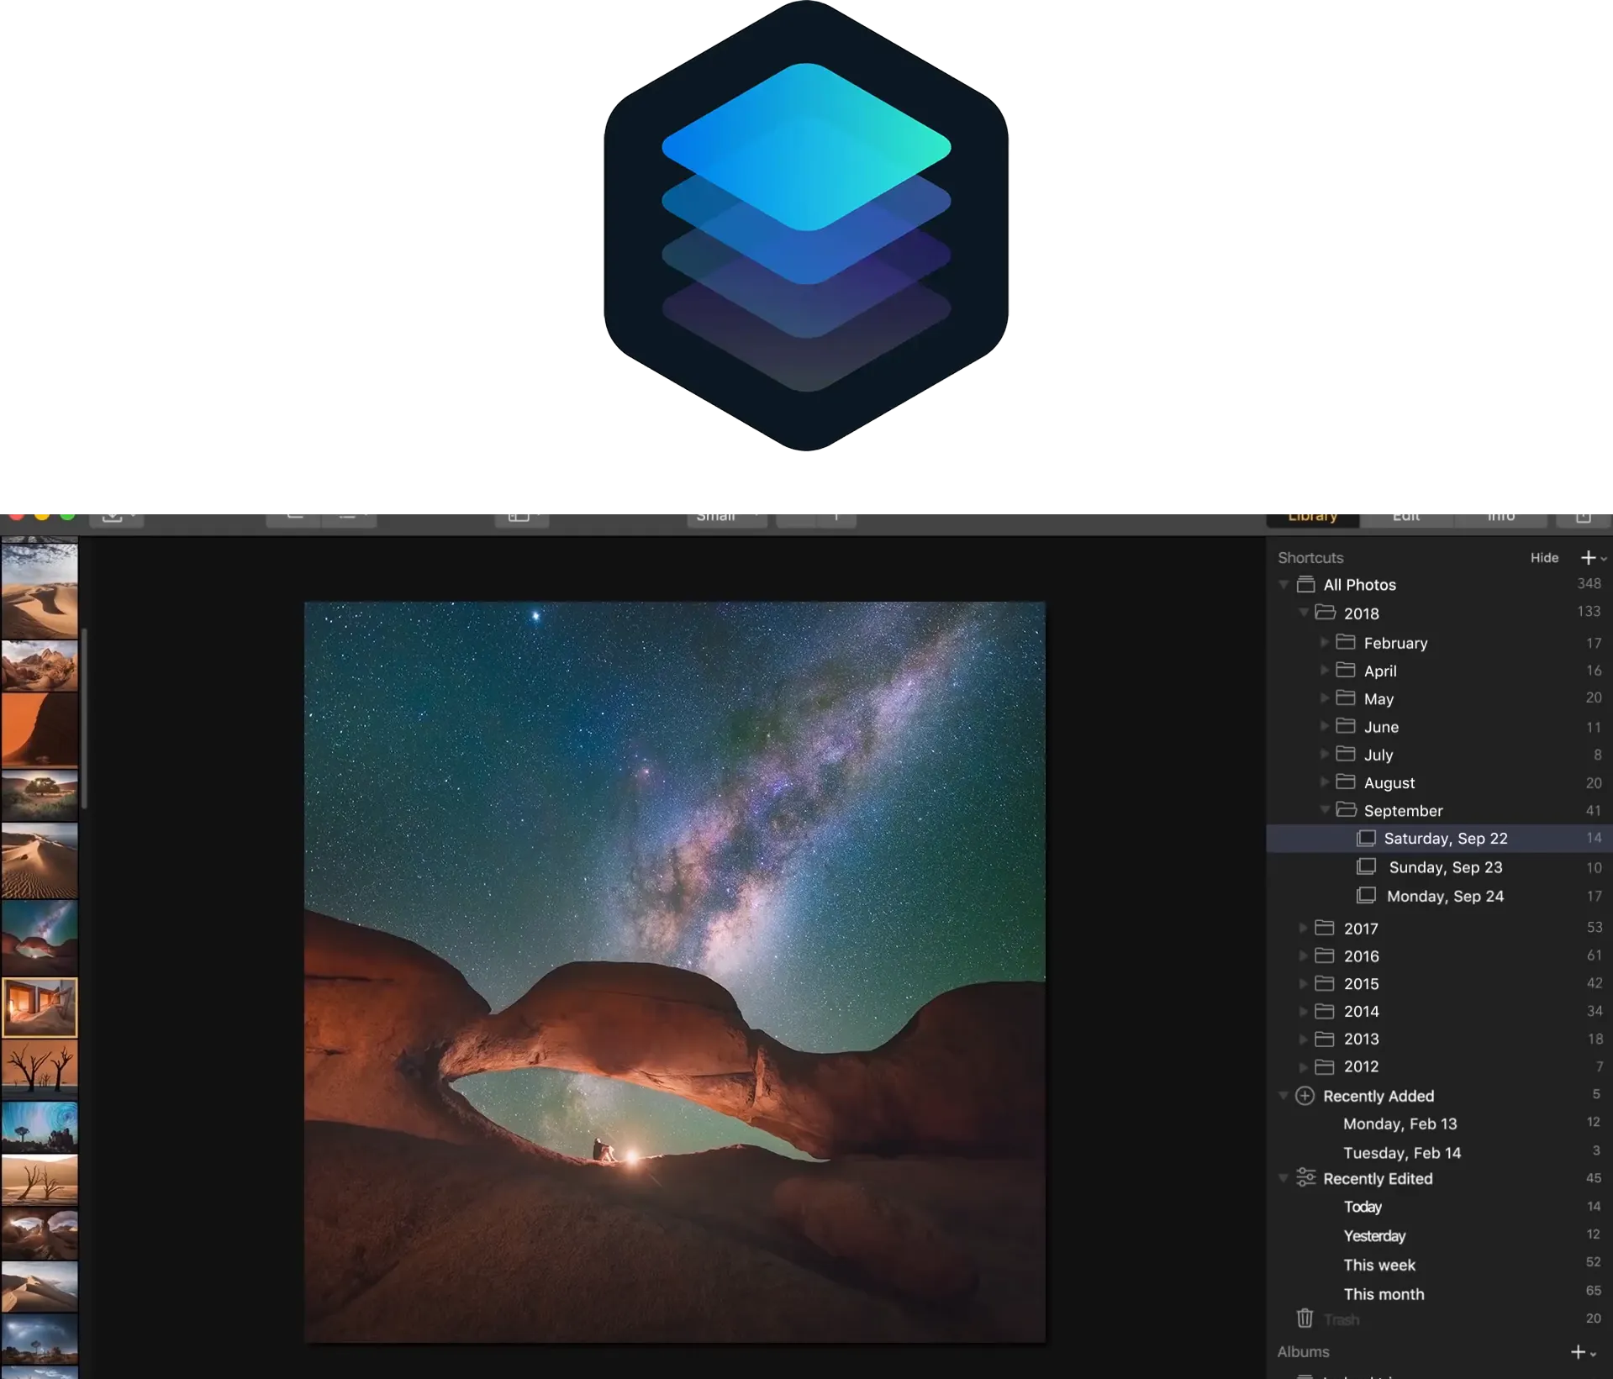1613x1379 pixels.
Task: Select 'This month' under Recently Edited
Action: click(x=1384, y=1294)
